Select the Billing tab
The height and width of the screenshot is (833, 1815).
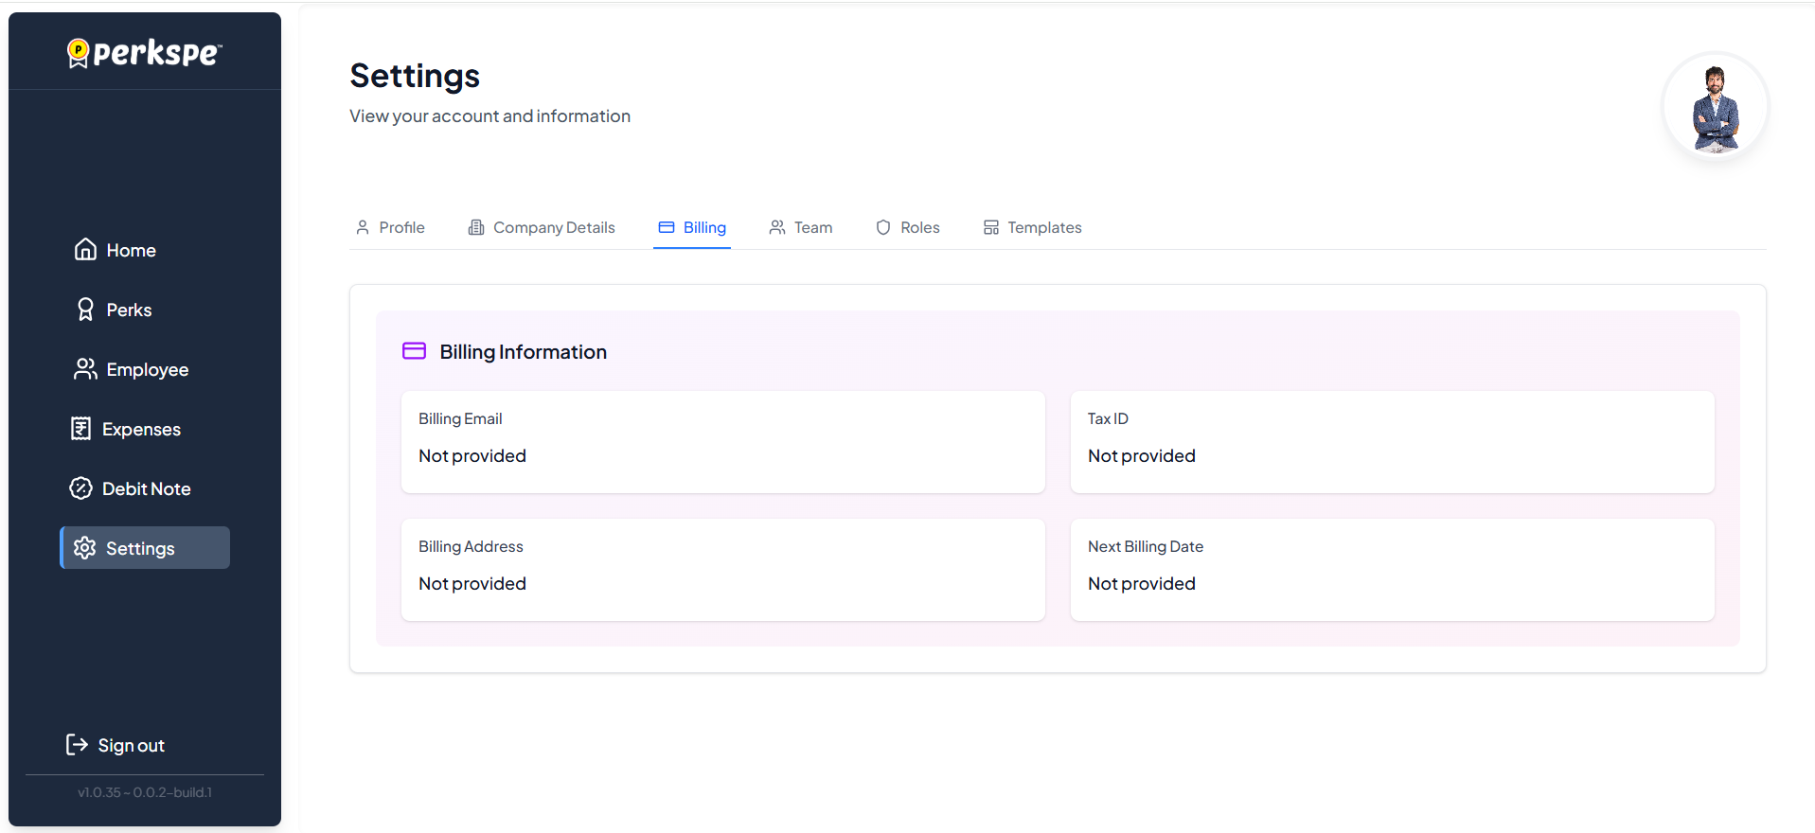[692, 227]
